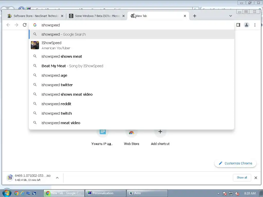Select 'ishowspeed age' suggestion
The image size is (263, 197).
click(131, 75)
